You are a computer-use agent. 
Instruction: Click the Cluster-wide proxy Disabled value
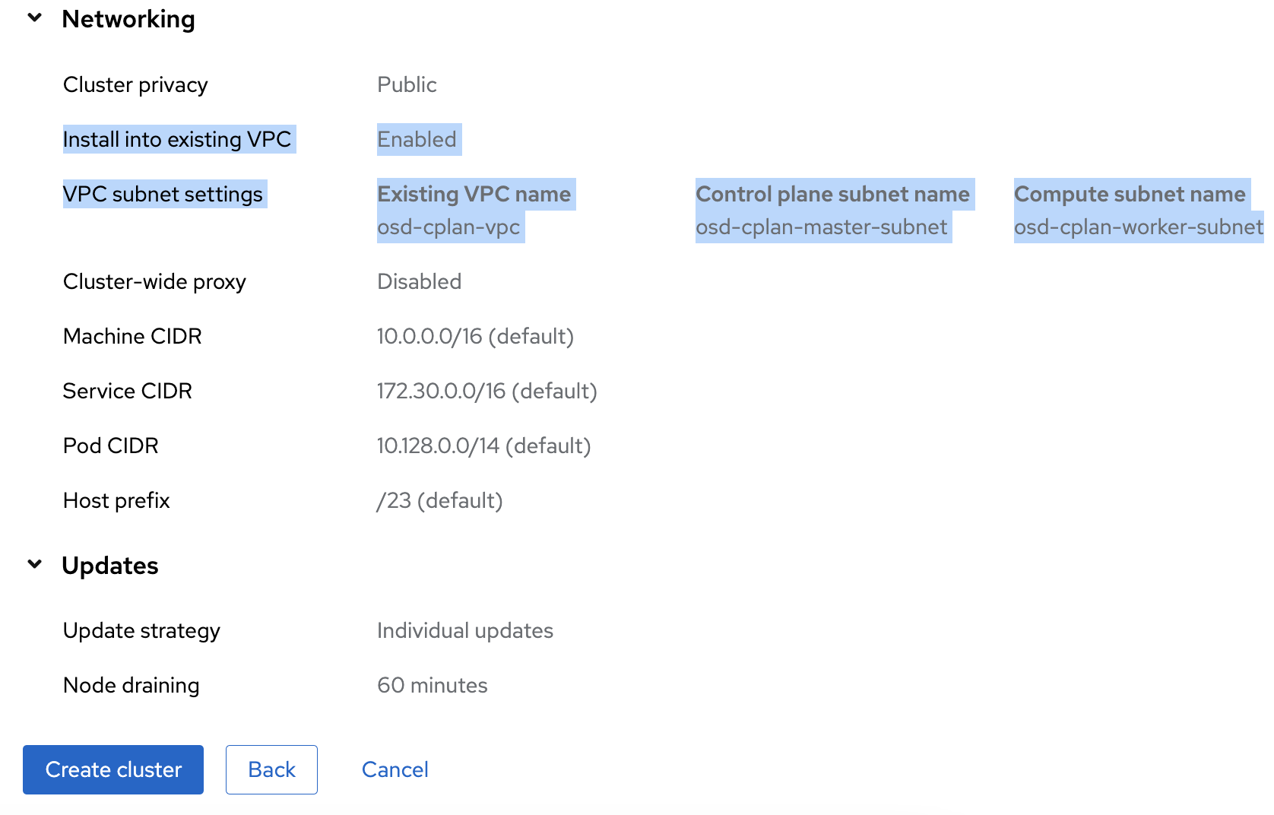tap(419, 282)
